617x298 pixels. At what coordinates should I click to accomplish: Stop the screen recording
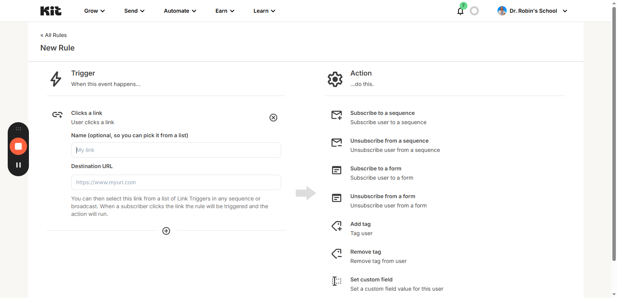point(18,146)
